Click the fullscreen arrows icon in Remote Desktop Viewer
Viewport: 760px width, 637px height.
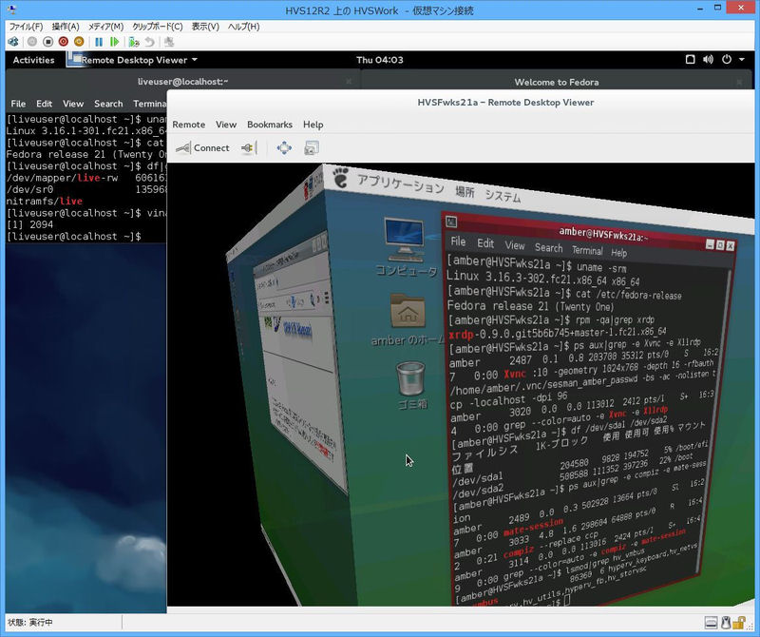[x=284, y=148]
